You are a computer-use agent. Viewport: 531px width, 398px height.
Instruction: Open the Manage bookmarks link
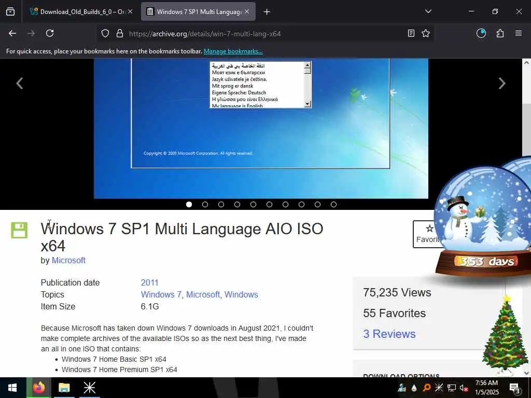(233, 51)
